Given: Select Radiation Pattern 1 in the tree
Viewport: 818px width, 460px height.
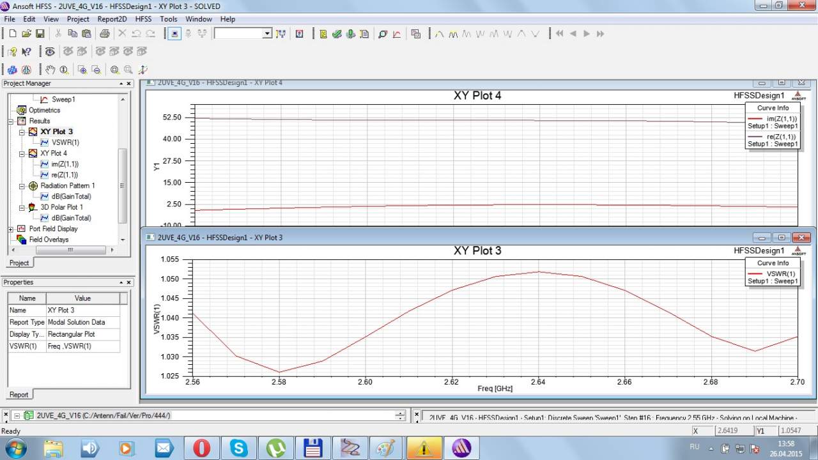Looking at the screenshot, I should (x=67, y=186).
